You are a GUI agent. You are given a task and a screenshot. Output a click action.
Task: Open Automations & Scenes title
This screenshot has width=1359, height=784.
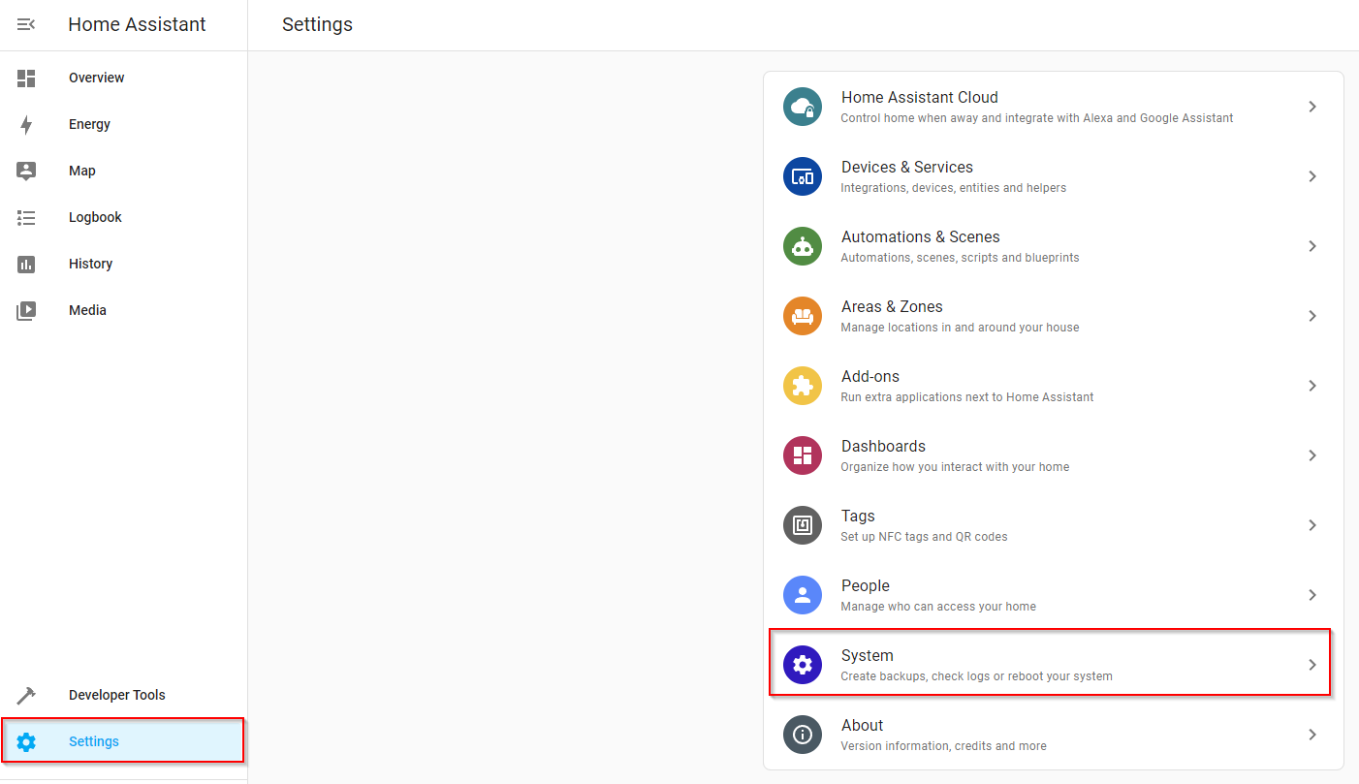coord(920,236)
